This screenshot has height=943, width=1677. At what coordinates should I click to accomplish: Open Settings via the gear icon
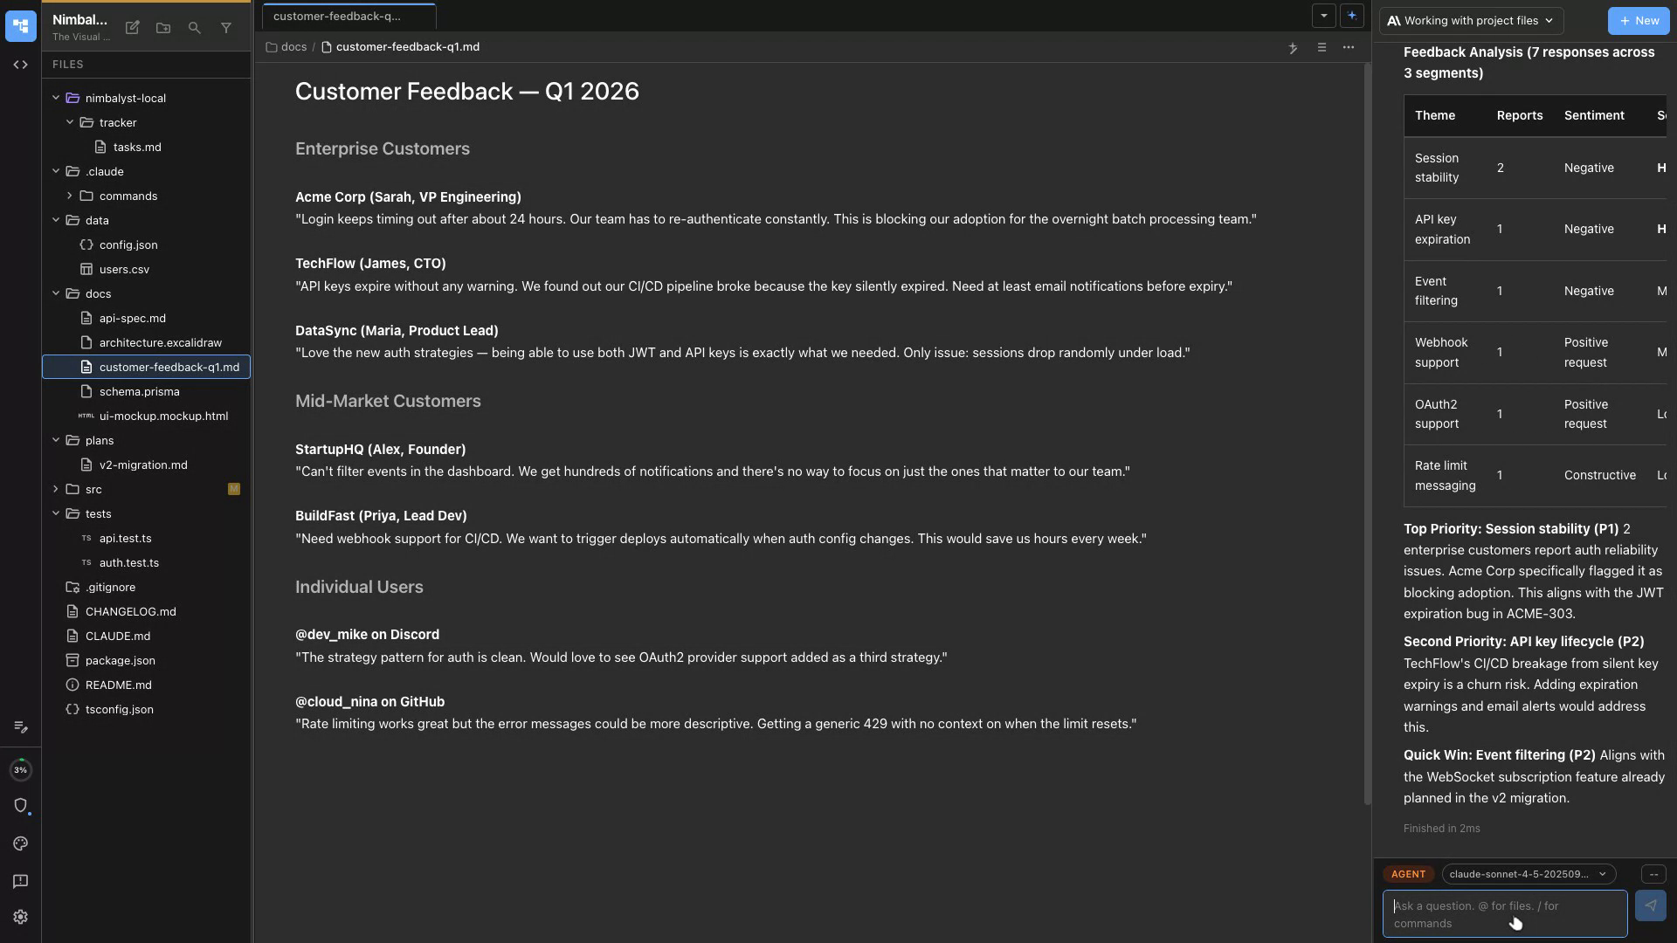(20, 916)
